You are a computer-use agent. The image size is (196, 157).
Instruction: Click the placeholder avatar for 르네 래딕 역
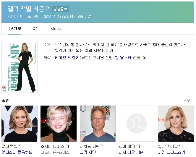(x=137, y=124)
